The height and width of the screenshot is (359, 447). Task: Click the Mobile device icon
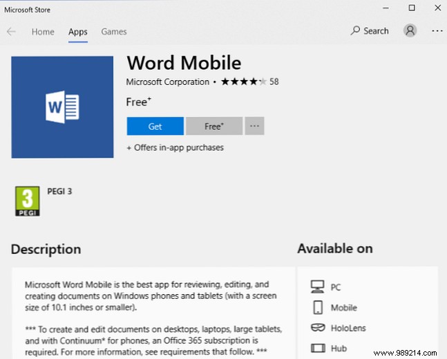click(318, 307)
